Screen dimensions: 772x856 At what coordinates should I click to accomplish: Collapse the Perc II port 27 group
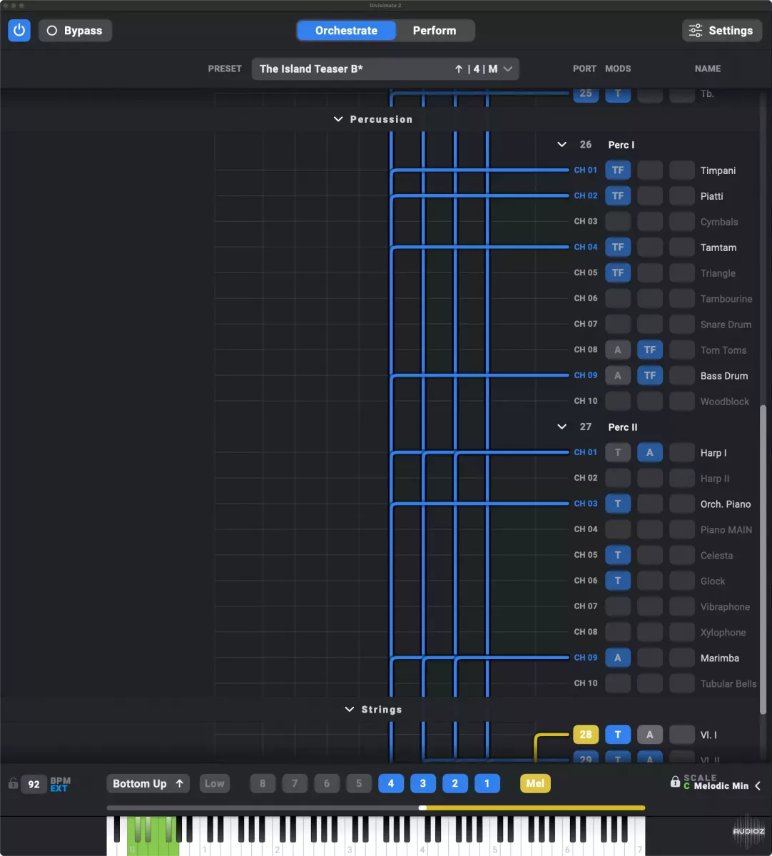point(562,427)
